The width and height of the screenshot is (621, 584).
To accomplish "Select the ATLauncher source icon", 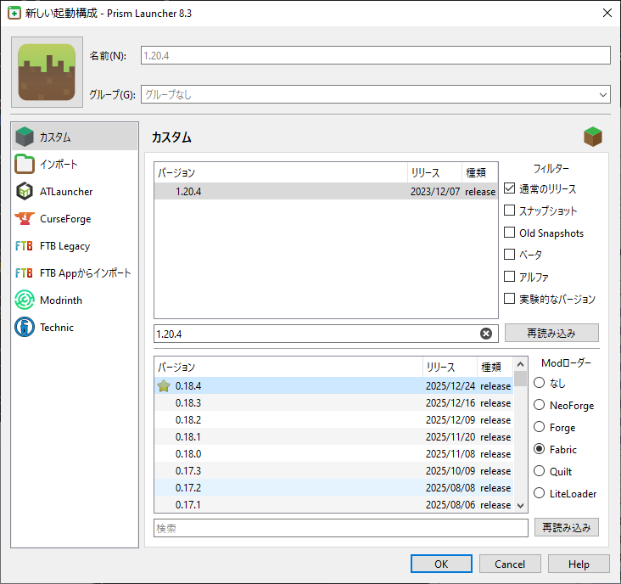I will click(25, 192).
